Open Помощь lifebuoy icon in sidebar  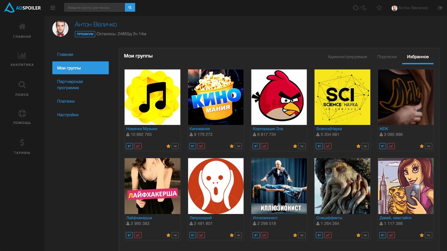(x=22, y=113)
